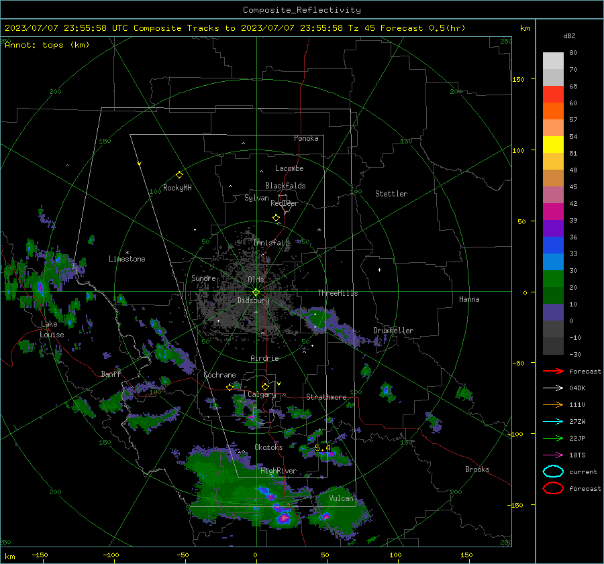Click the timestamp header 2023/07/07 23:55:58 UTC
The image size is (604, 564).
[x=66, y=28]
